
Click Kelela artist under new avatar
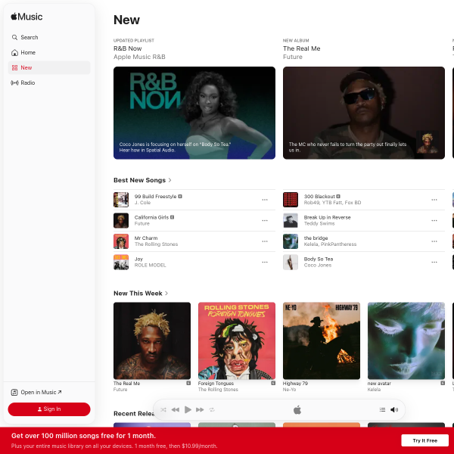374,390
